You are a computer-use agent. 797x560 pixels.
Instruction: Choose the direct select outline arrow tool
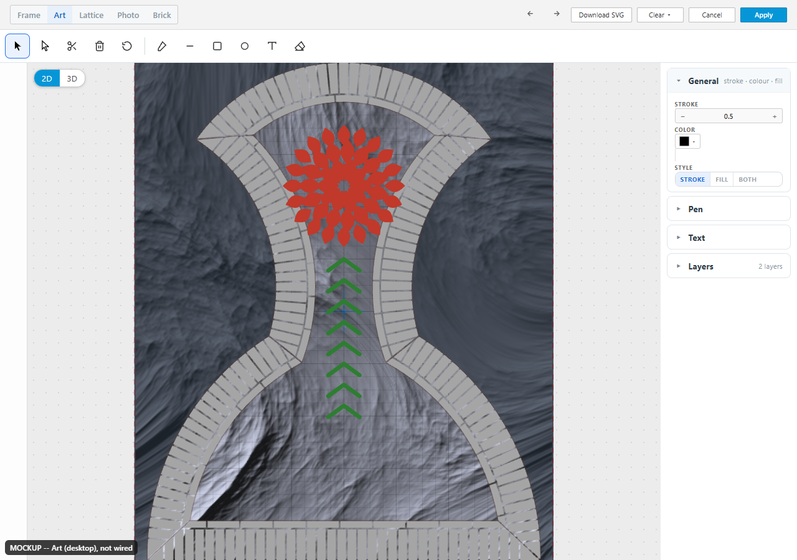(45, 46)
